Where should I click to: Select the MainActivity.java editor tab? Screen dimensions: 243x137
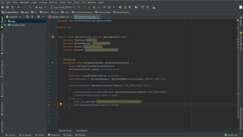click(87, 17)
